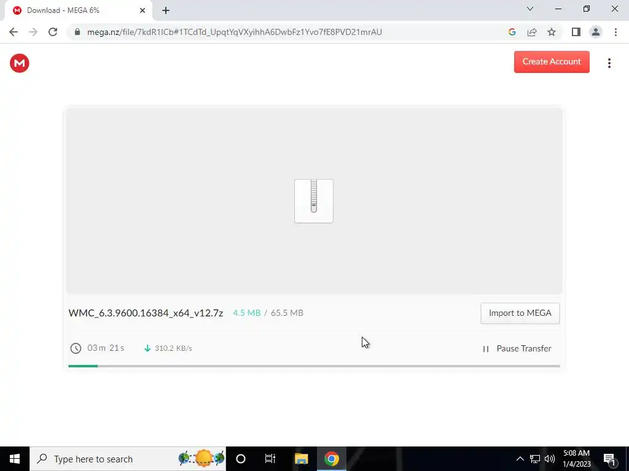Click the green download speed arrow icon
This screenshot has width=629, height=471.
pyautogui.click(x=147, y=348)
